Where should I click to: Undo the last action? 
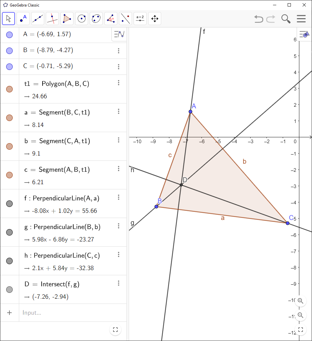[x=259, y=19]
